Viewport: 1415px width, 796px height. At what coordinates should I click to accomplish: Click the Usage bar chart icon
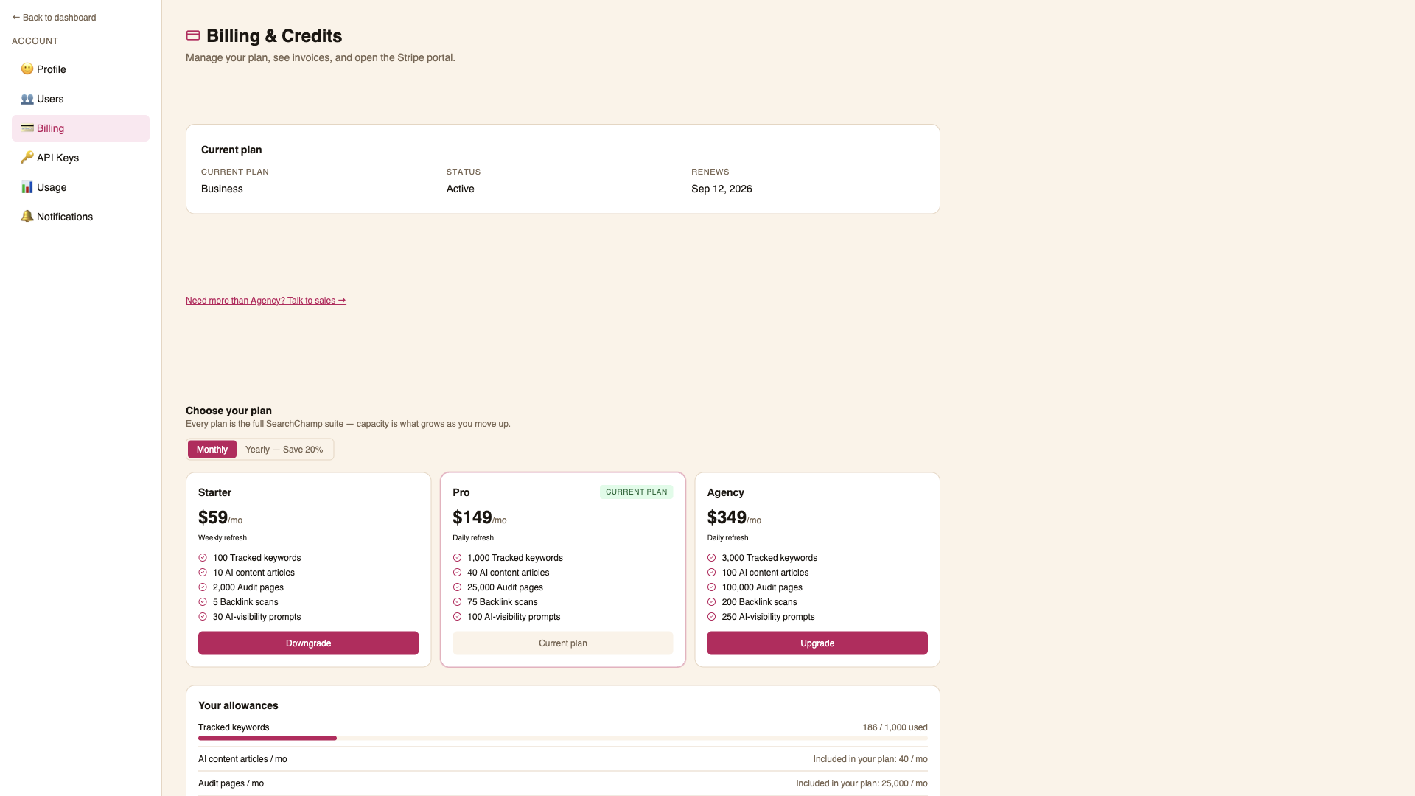pyautogui.click(x=27, y=187)
